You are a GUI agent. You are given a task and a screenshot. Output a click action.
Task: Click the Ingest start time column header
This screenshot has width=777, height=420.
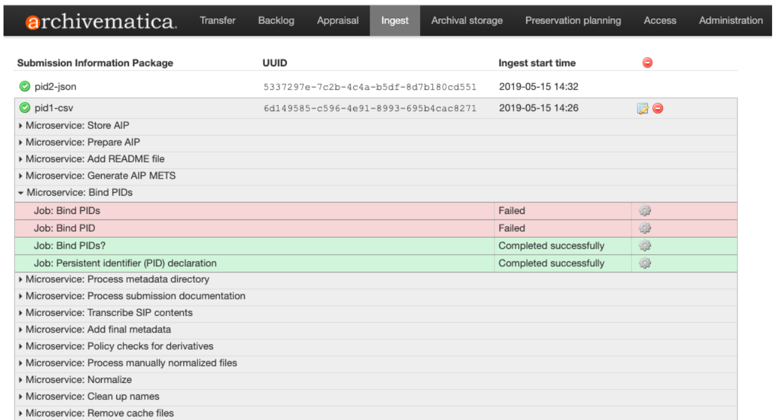tap(537, 63)
